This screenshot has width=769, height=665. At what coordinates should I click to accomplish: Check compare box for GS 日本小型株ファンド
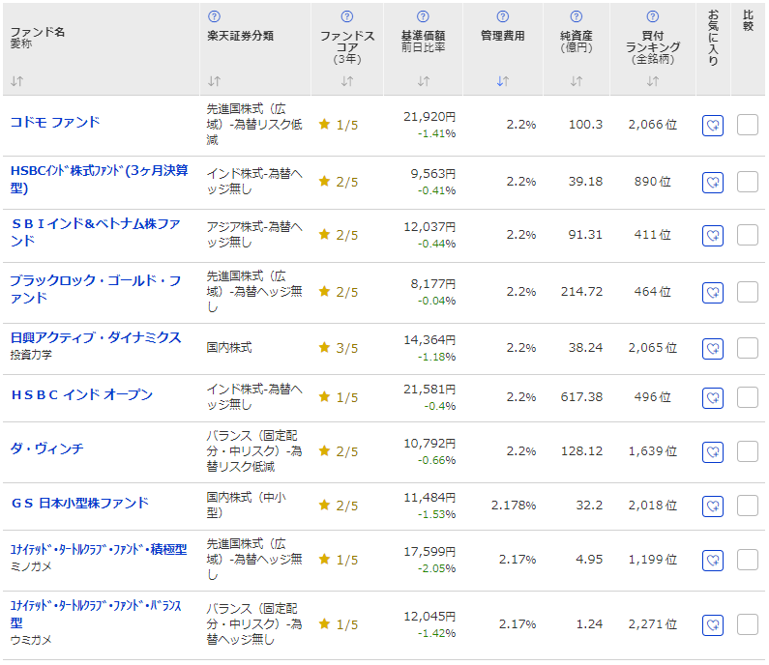[x=748, y=506]
